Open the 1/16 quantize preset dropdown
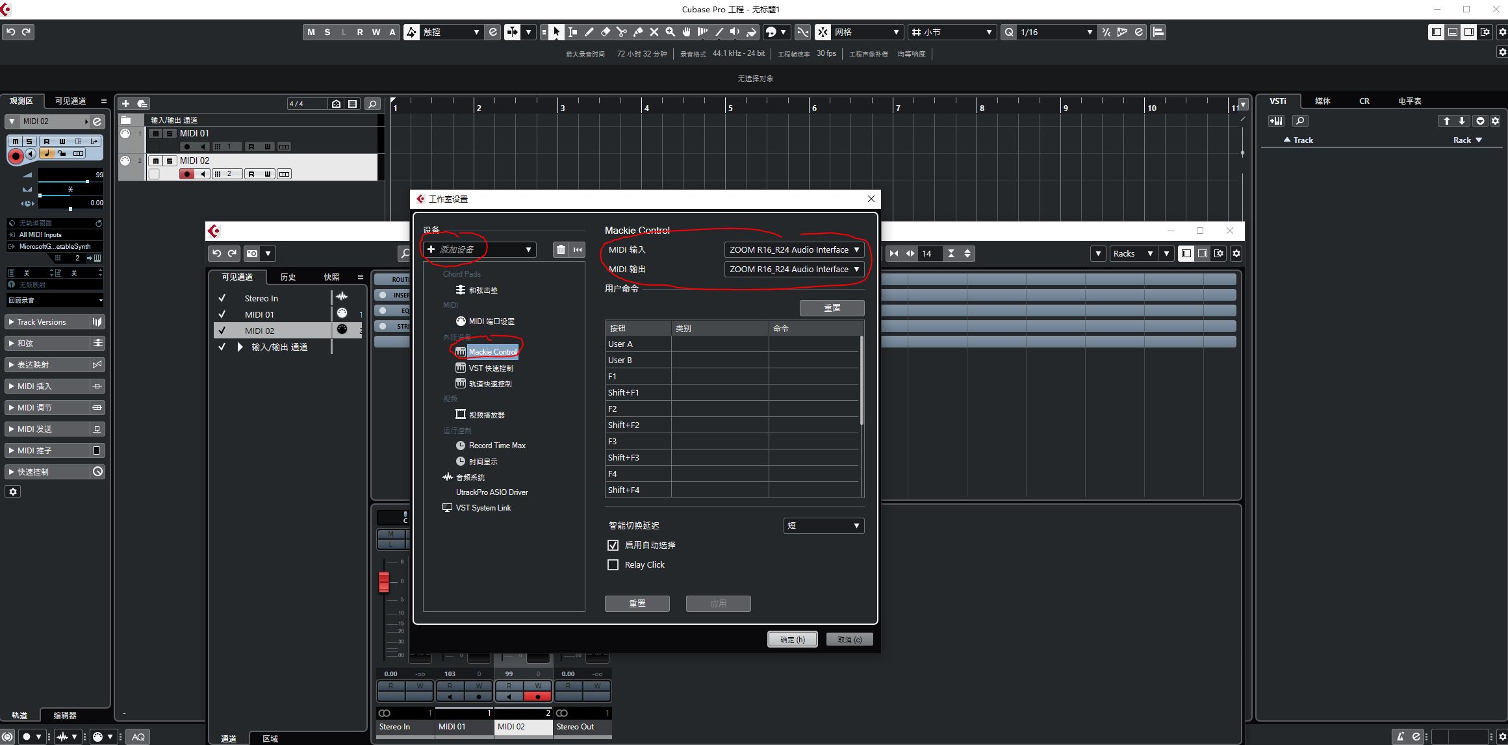Screen dimensions: 1508x745 (1056, 32)
